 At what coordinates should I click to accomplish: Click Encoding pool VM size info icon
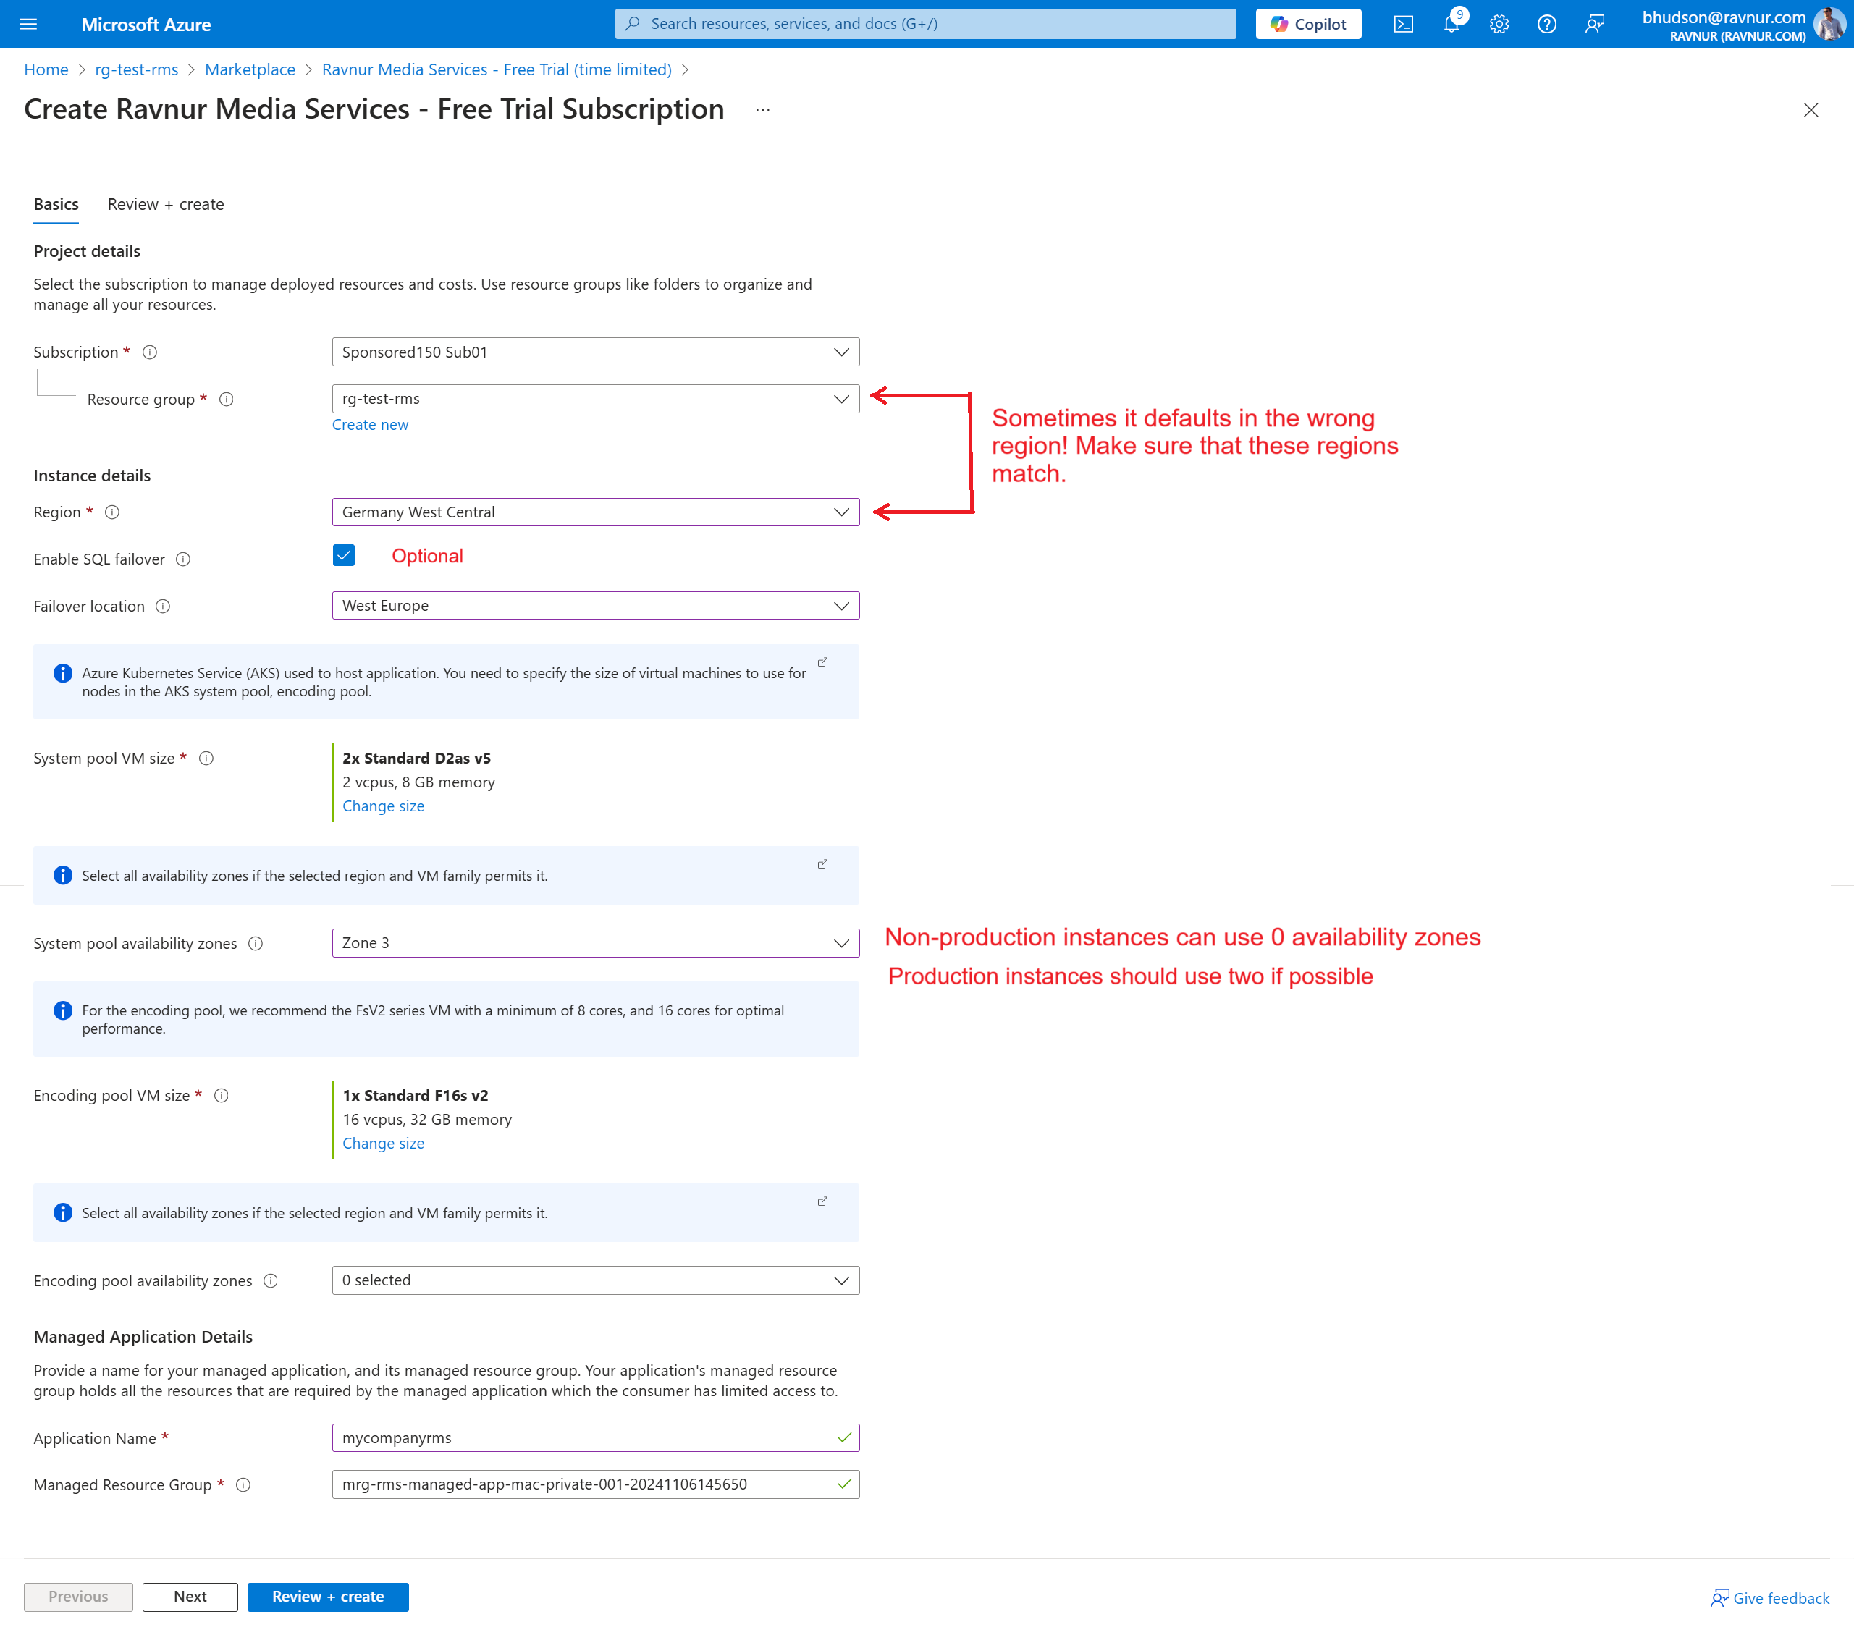(x=222, y=1096)
